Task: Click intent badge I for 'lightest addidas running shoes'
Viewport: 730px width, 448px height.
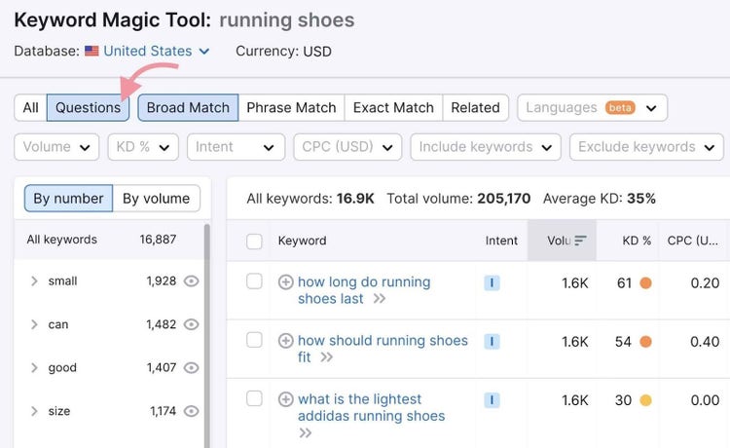Action: click(x=492, y=400)
